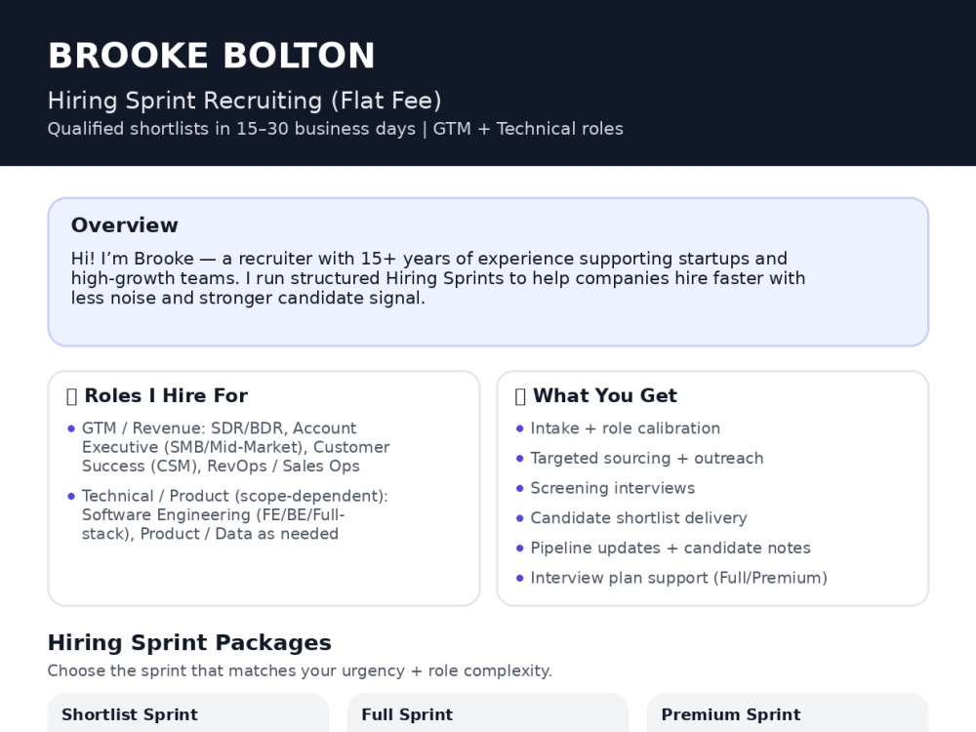Select the Shortlist Sprint package card
976x732 pixels.
click(x=188, y=712)
